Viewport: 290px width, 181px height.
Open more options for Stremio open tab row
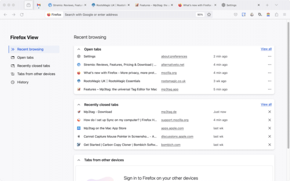(270, 65)
